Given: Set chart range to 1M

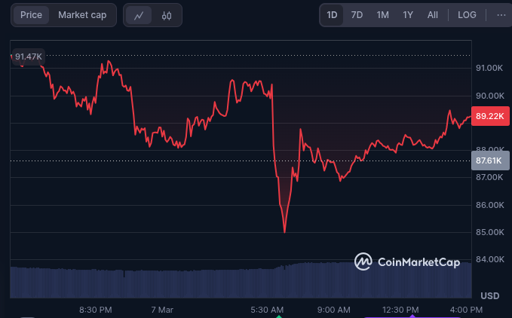Looking at the screenshot, I should point(382,14).
